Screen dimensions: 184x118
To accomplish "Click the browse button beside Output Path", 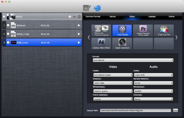I will point(175,110).
